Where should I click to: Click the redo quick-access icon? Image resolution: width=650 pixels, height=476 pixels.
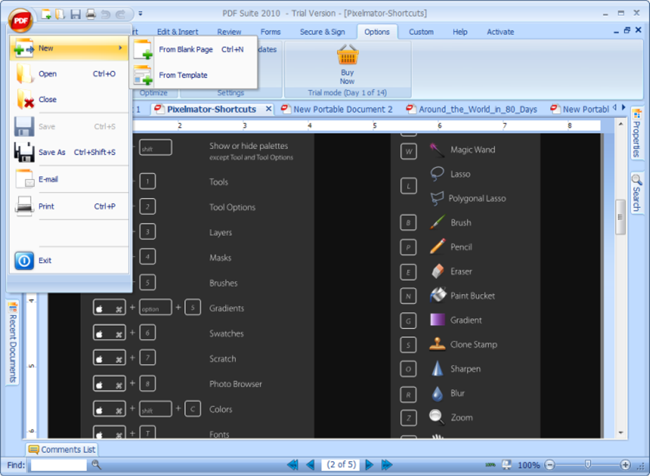tap(120, 15)
